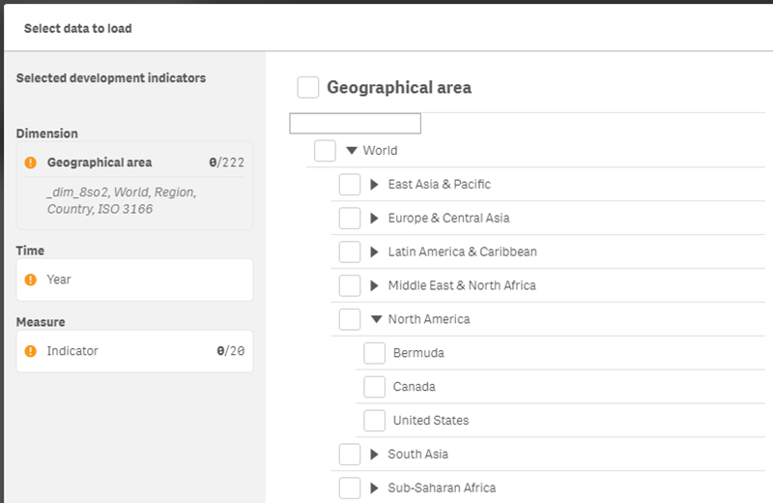The width and height of the screenshot is (773, 503).
Task: Expand the Sub-Saharan Africa region
Action: click(375, 488)
